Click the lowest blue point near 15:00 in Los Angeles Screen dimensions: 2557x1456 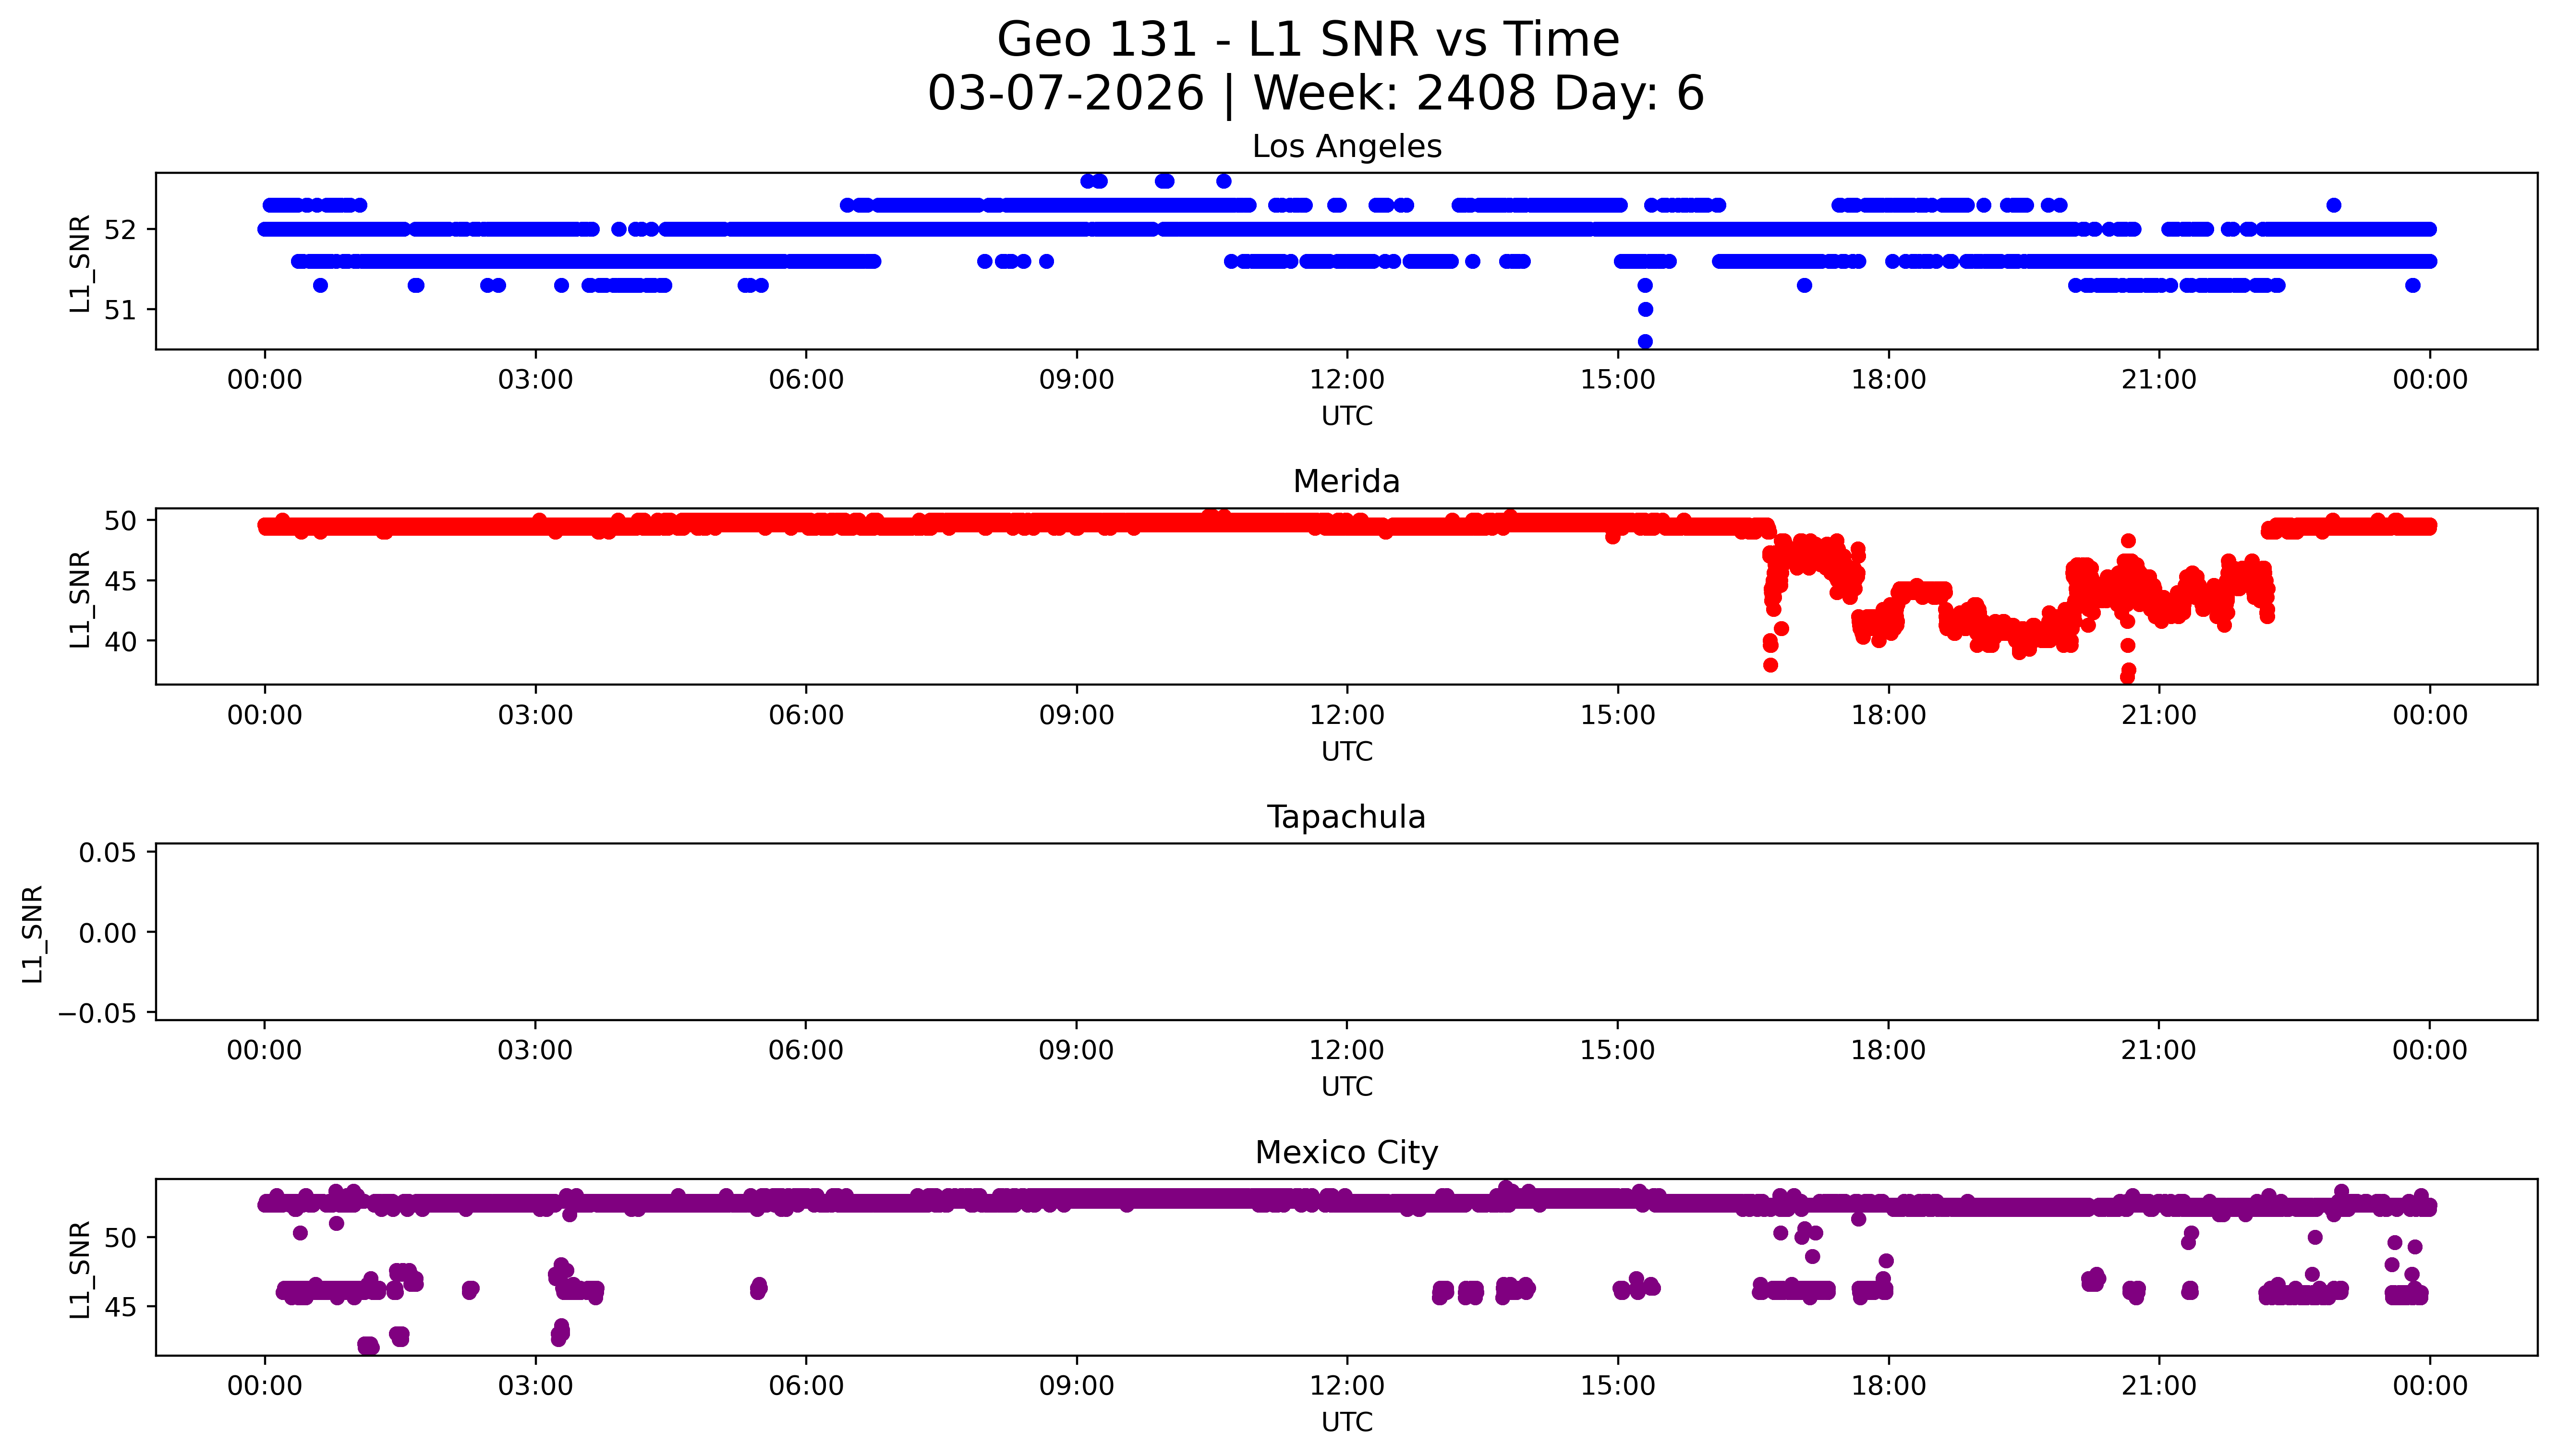coord(1645,341)
